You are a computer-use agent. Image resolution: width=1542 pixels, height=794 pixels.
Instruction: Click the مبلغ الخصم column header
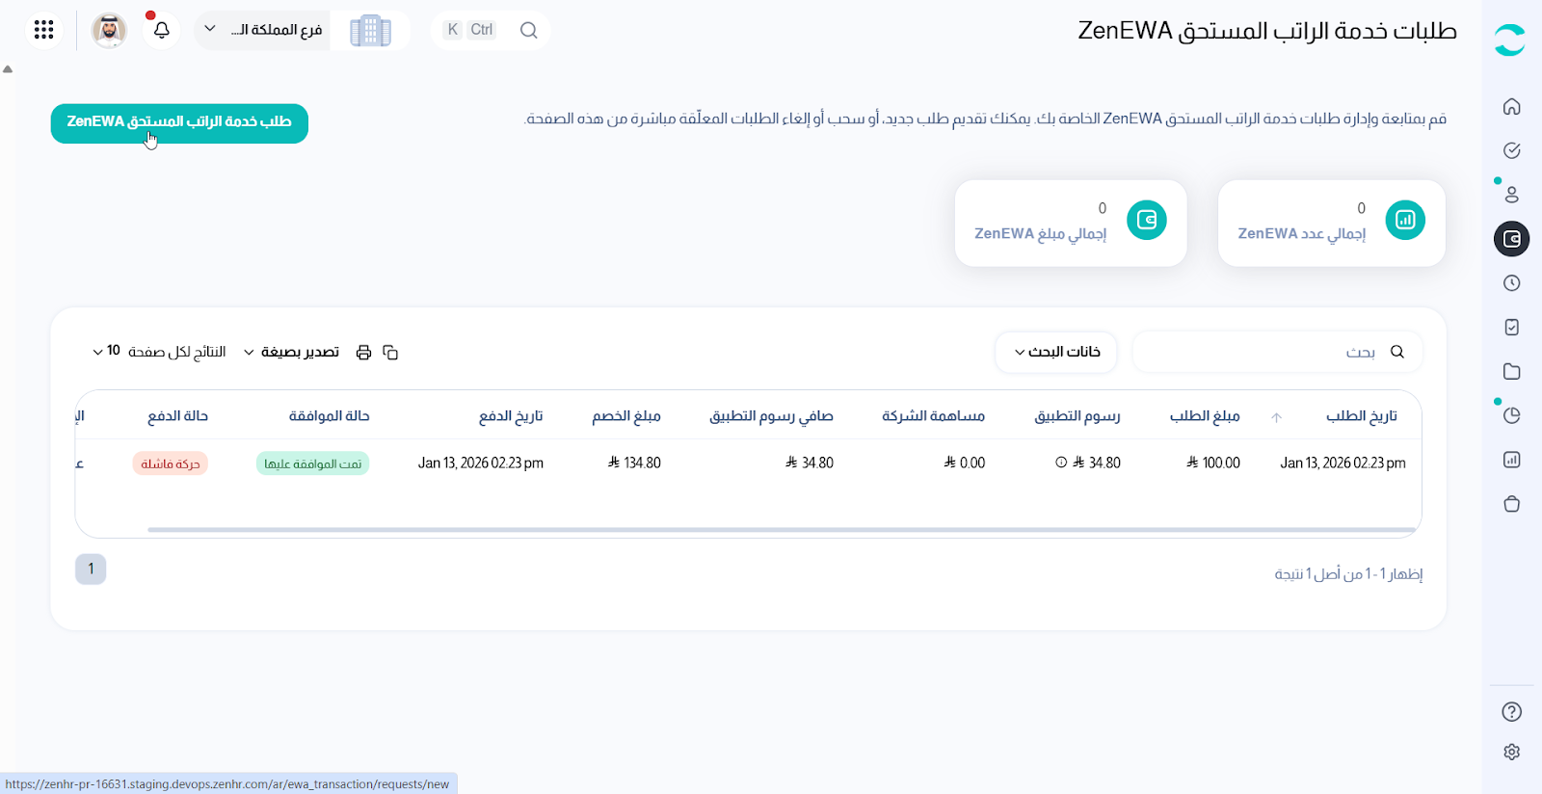[x=626, y=416]
